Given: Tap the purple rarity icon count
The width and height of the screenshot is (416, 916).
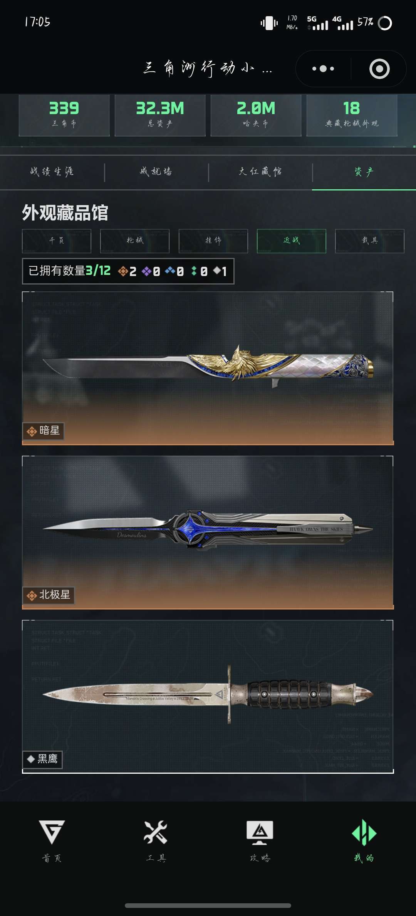Looking at the screenshot, I should click(x=151, y=271).
